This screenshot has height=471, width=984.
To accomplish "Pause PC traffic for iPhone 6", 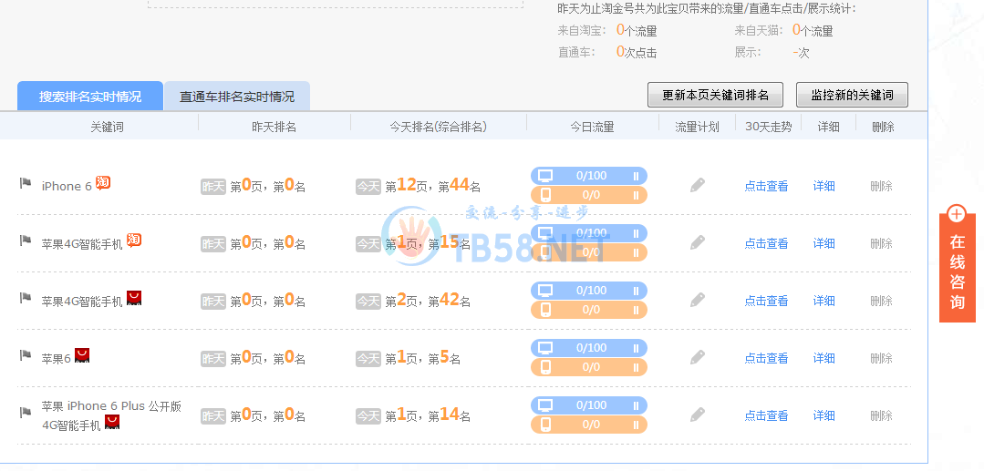I will coord(636,176).
